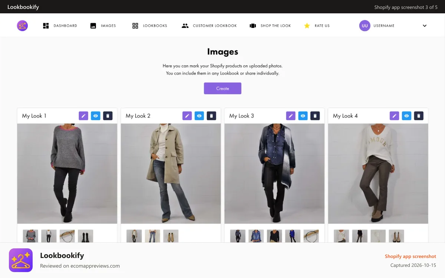This screenshot has width=445, height=278.
Task: Select jeans product thumbnail in My Look 2
Action: click(152, 236)
